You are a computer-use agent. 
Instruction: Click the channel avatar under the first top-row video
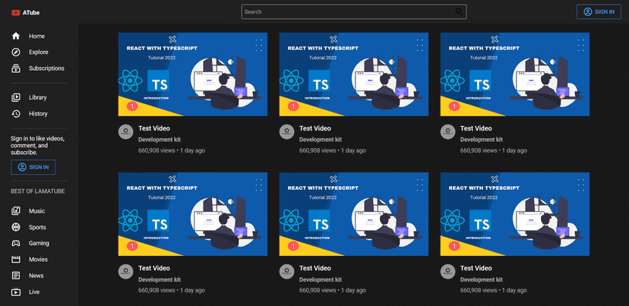coord(125,131)
